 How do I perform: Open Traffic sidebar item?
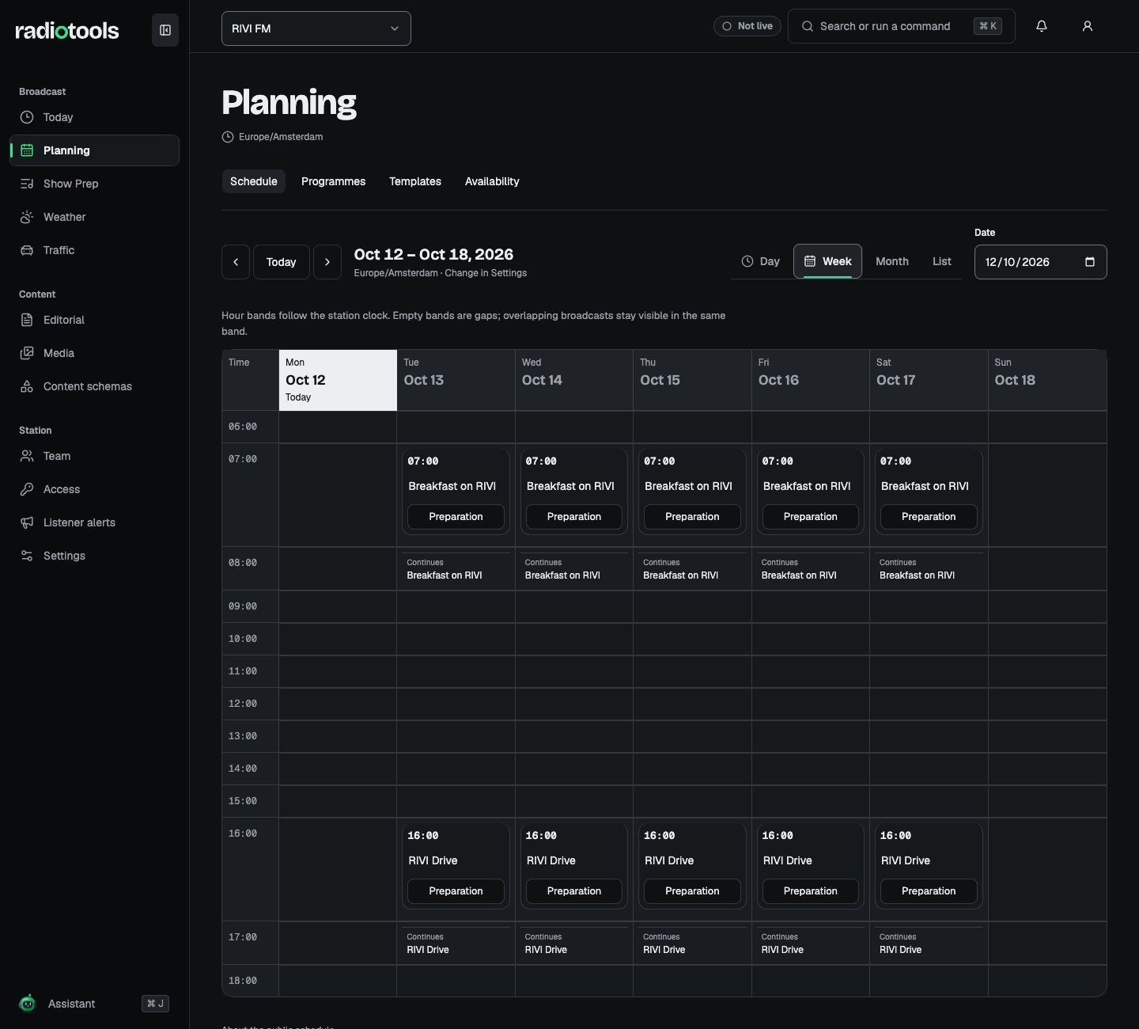point(94,250)
